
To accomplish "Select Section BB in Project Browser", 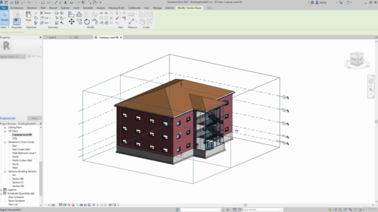I will point(18,179).
